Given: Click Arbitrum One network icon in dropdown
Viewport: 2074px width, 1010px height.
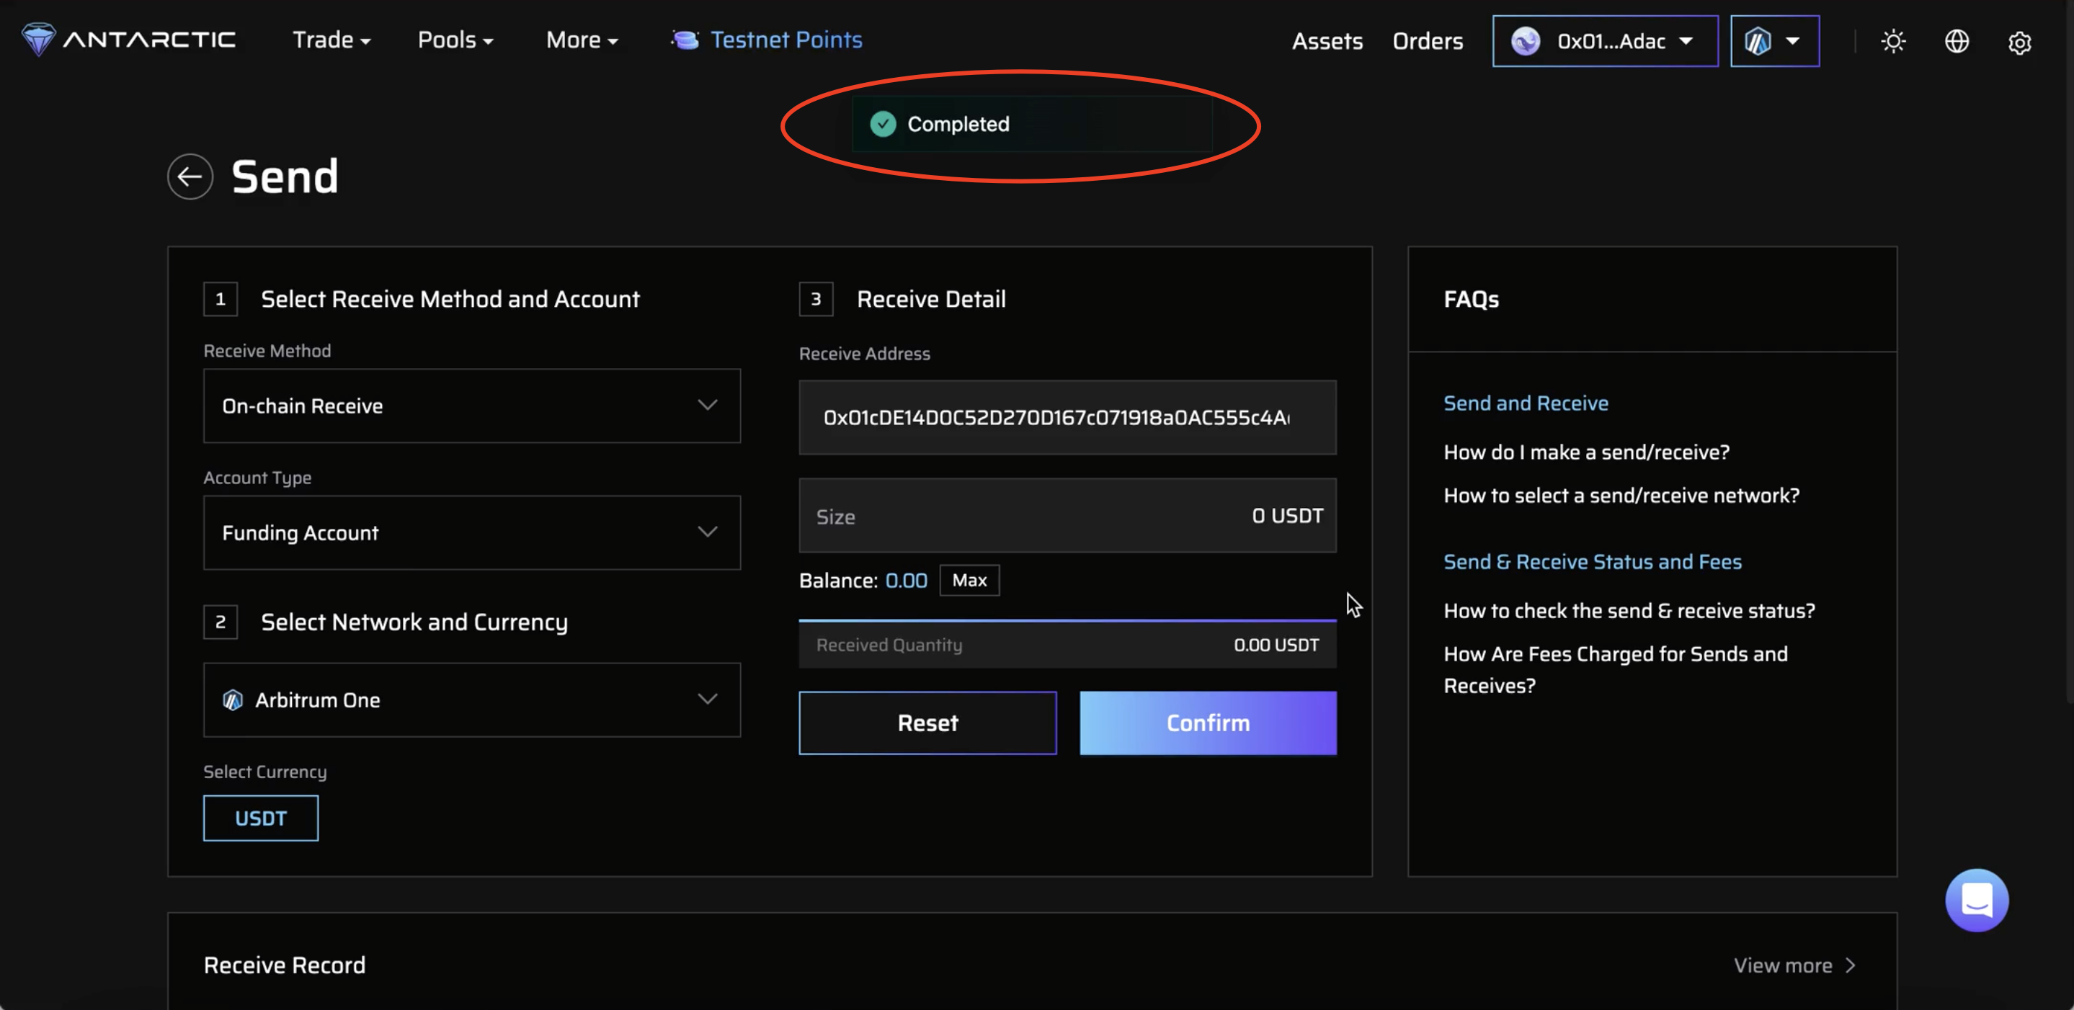Looking at the screenshot, I should [x=233, y=700].
